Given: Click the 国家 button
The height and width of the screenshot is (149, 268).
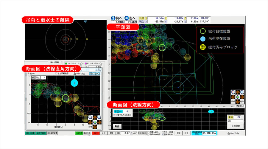Looking at the screenshot, I should (x=111, y=133).
